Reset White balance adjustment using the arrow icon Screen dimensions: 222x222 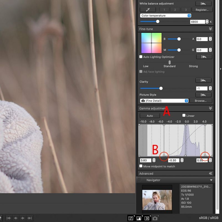203,4
